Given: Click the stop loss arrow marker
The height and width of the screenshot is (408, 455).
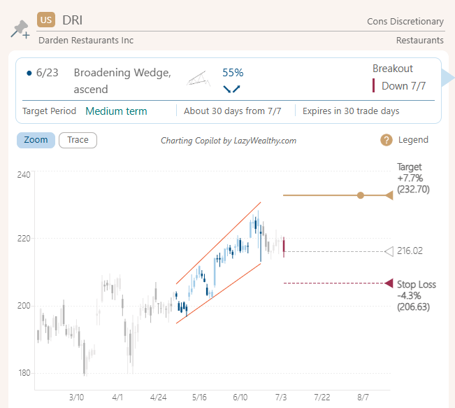Looking at the screenshot, I should [389, 283].
